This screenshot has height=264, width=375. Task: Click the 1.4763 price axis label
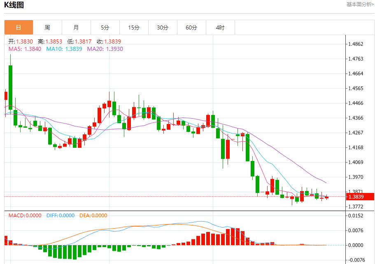(x=356, y=59)
